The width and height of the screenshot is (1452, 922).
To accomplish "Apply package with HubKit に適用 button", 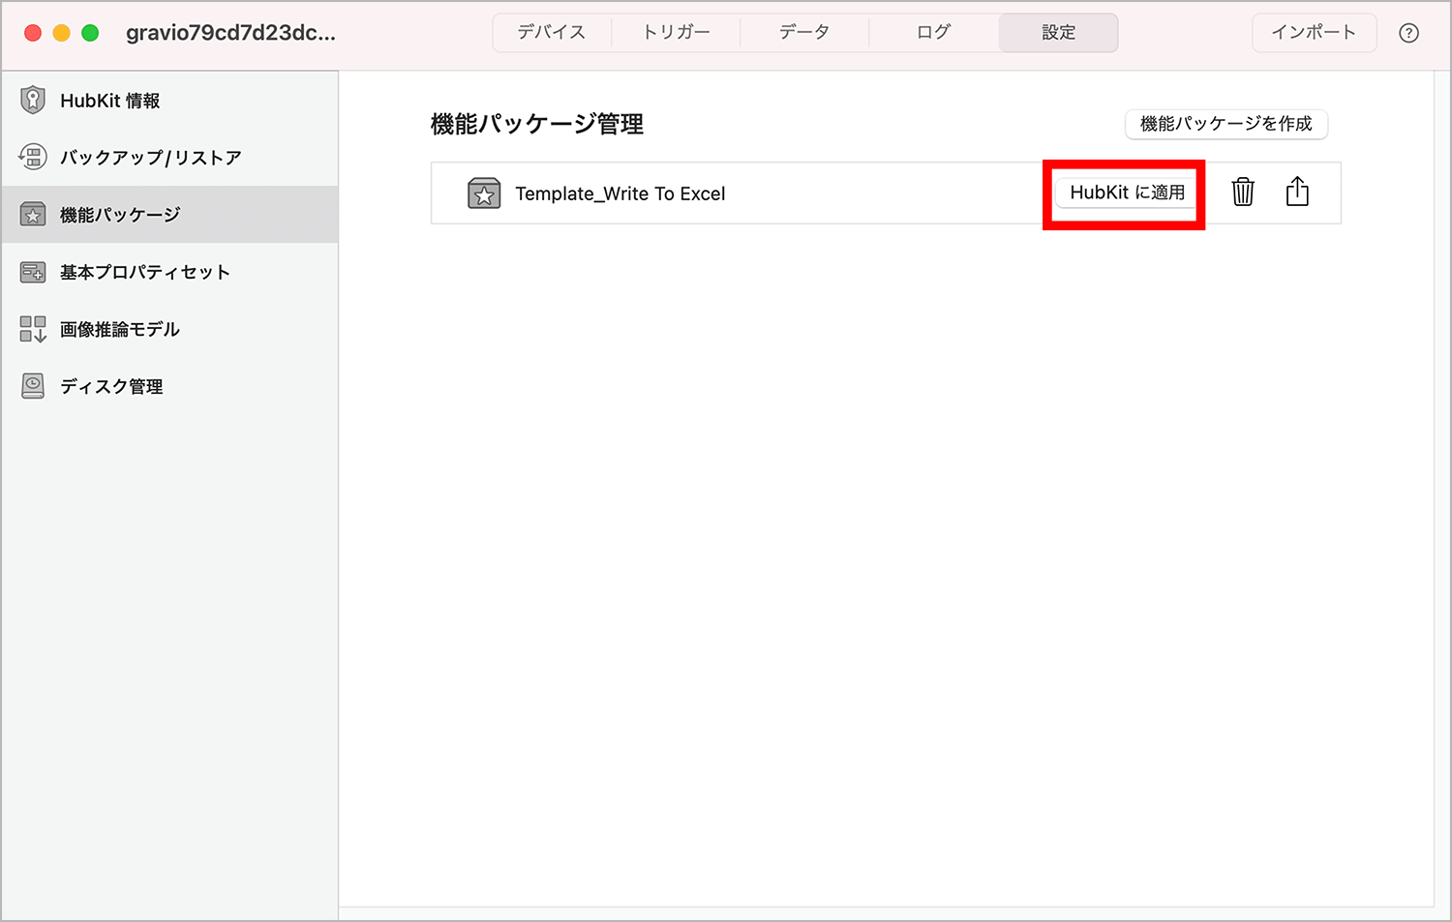I will click(x=1127, y=193).
